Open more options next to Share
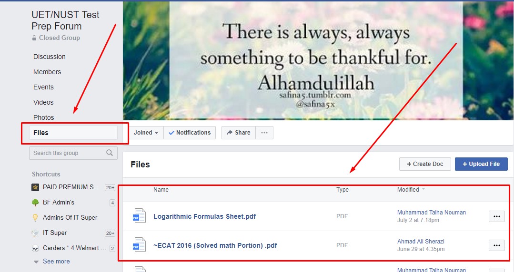This screenshot has width=514, height=272. [264, 133]
